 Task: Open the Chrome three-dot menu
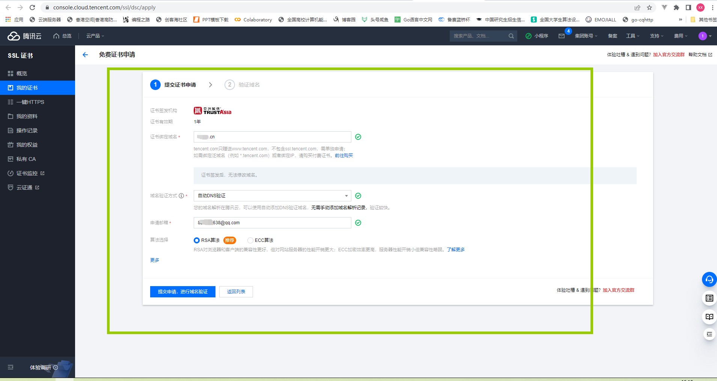(712, 7)
